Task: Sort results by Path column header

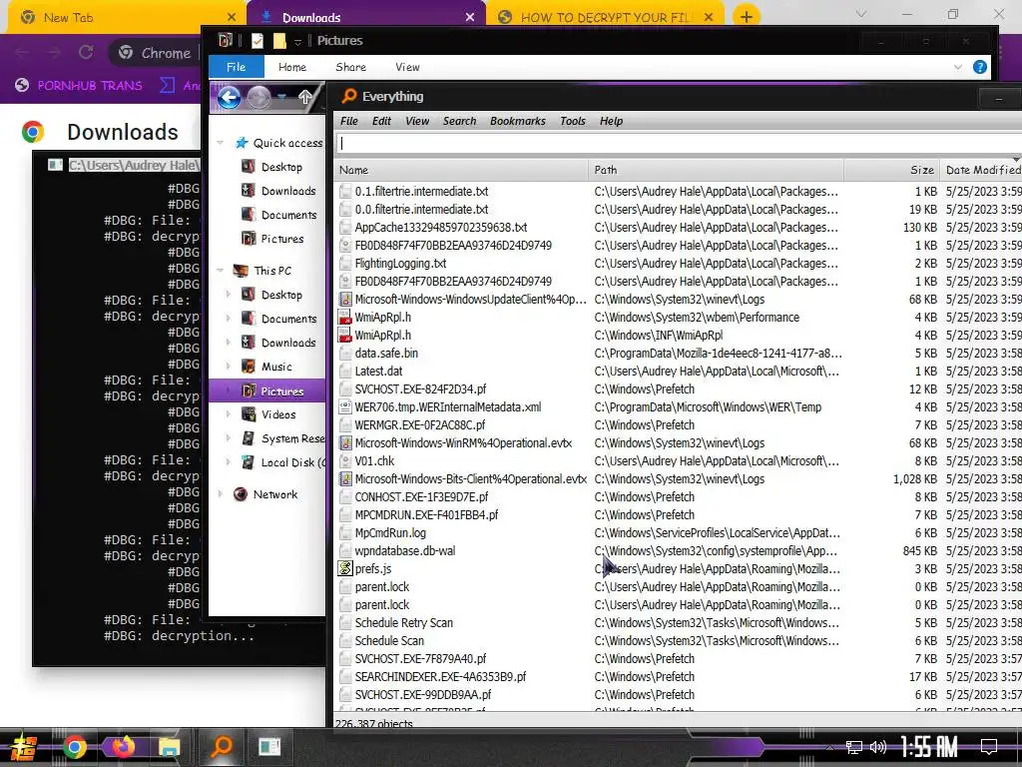Action: coord(716,170)
